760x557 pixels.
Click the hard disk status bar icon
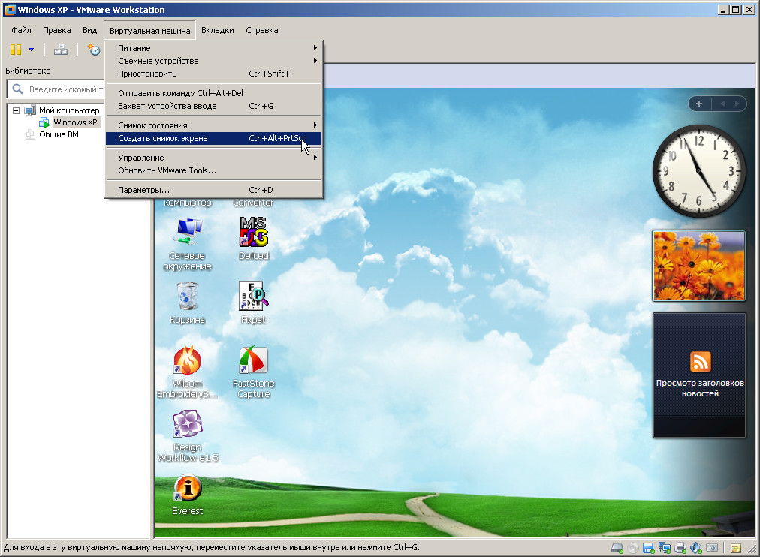(617, 548)
